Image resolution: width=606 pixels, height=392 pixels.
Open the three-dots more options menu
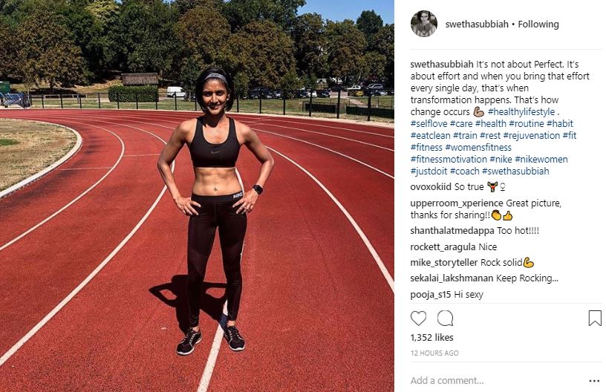click(x=594, y=381)
